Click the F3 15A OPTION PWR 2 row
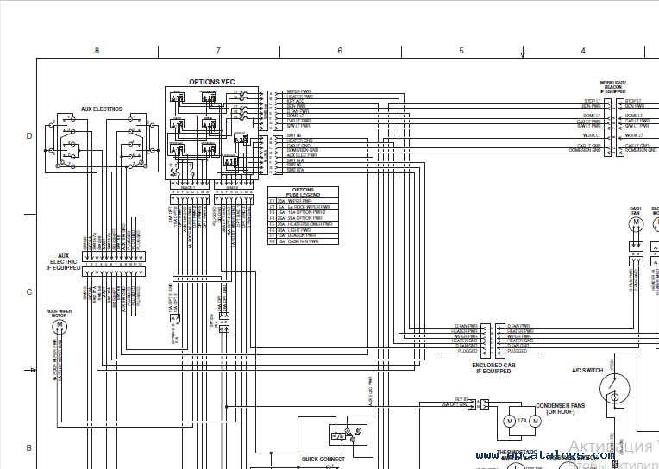Screen dimensions: 659x469 pyautogui.click(x=303, y=213)
